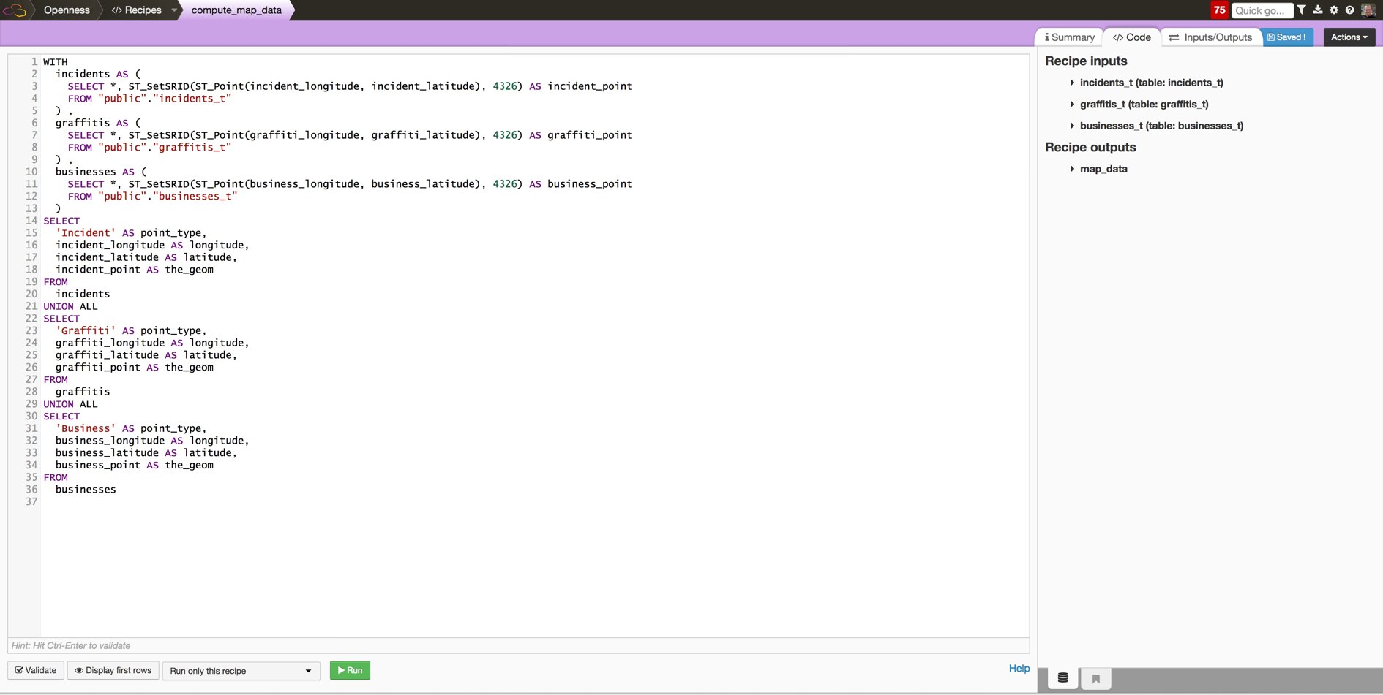Viewport: 1383px width, 695px height.
Task: Click the businesses text on line 36
Action: tap(86, 490)
